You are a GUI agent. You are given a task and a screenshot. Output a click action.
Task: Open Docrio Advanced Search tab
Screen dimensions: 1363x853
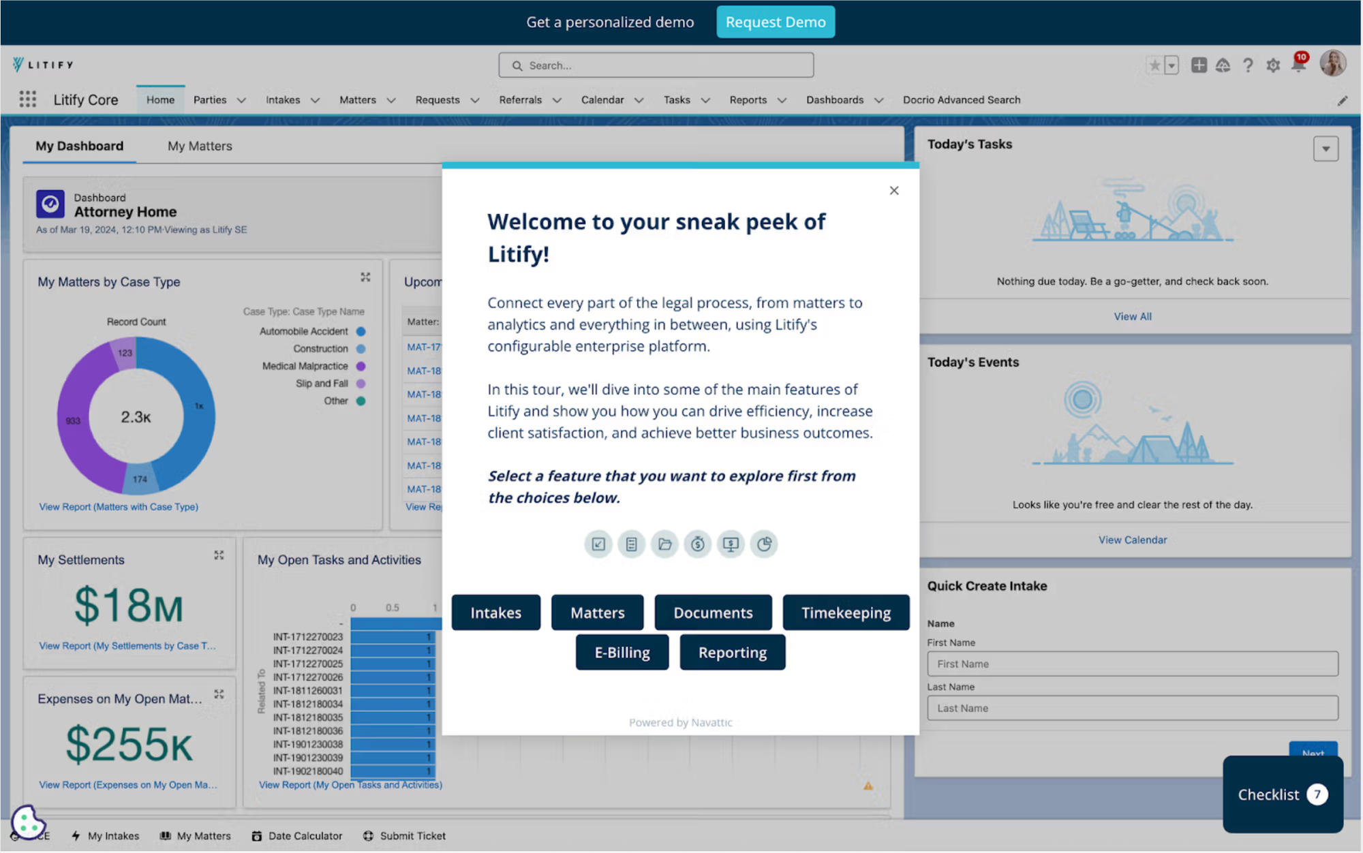(961, 99)
